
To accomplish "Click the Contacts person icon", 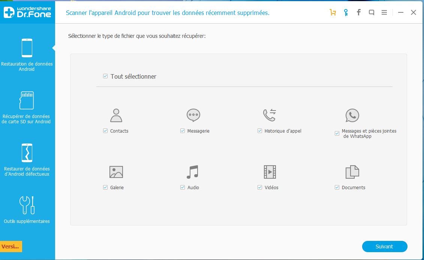I will (x=116, y=115).
